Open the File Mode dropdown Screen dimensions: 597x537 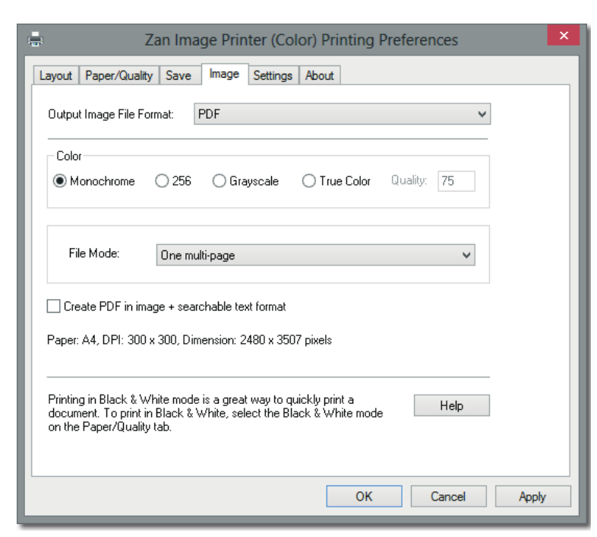(x=316, y=255)
